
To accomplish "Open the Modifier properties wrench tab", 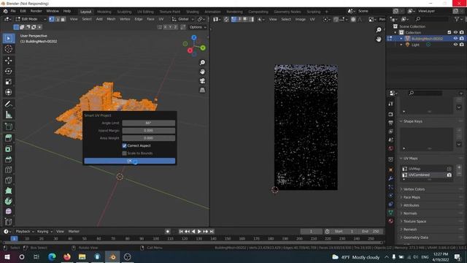I will [x=391, y=178].
